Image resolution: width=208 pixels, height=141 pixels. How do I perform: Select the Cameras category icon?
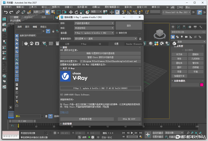coord(186,37)
